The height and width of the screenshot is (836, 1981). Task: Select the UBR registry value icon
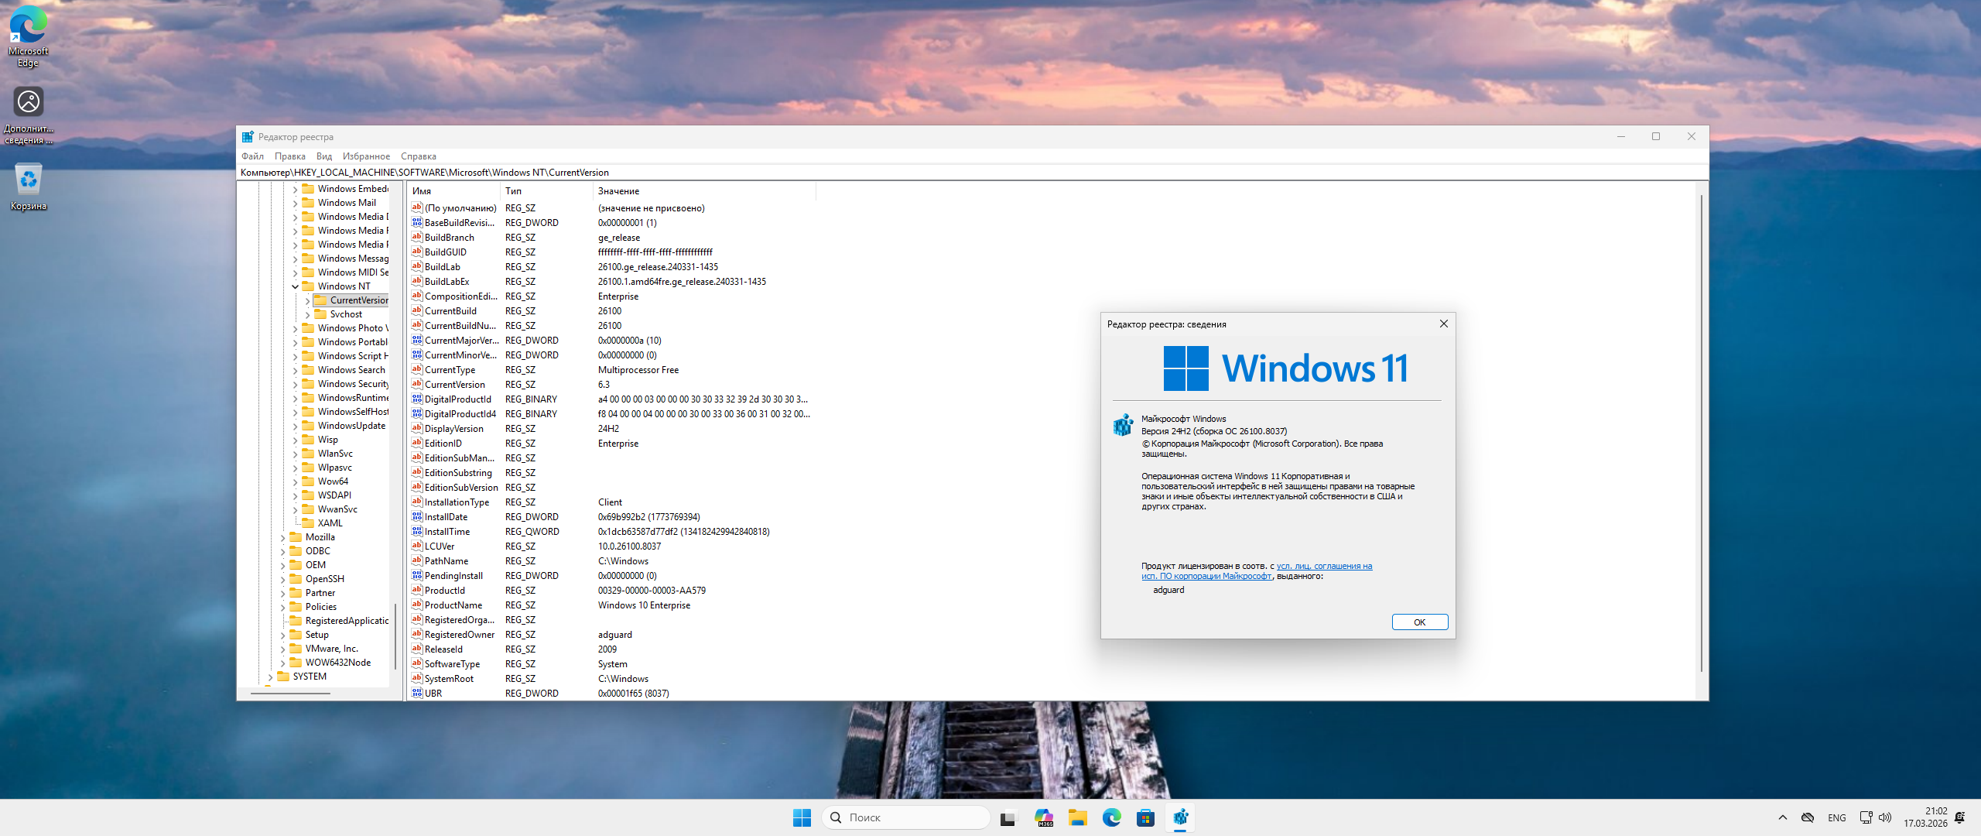tap(417, 694)
